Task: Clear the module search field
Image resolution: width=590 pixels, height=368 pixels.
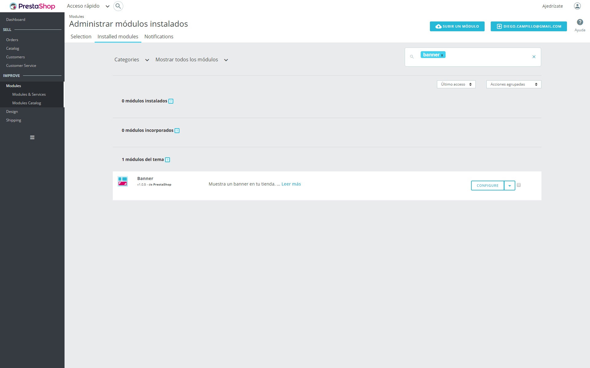Action: tap(534, 57)
